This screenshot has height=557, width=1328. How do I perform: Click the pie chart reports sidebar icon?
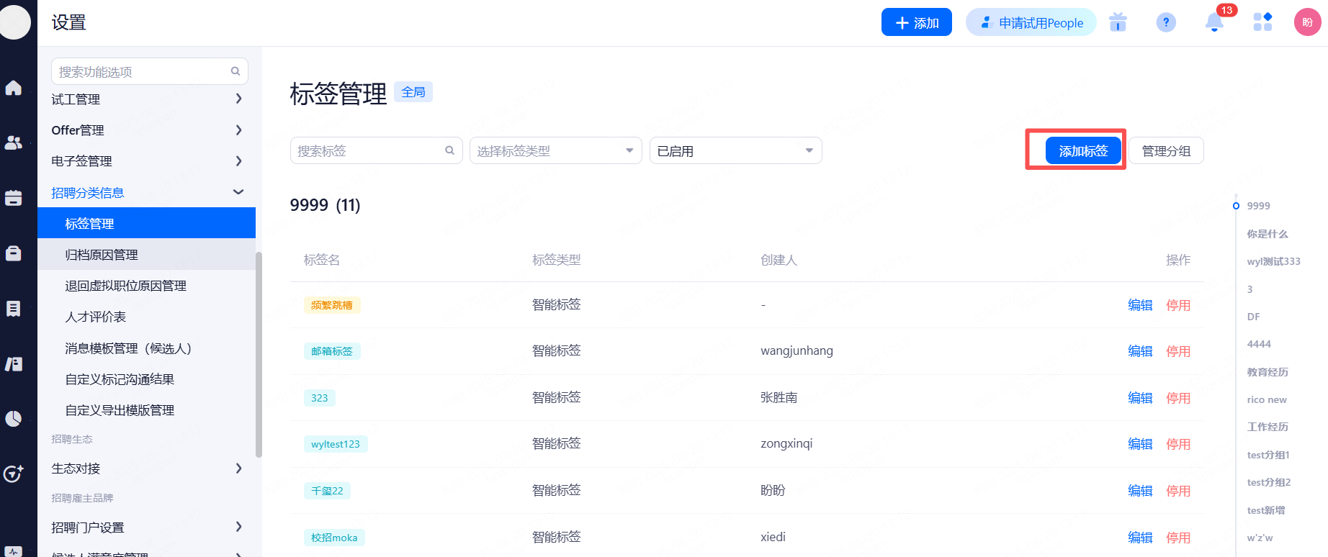coord(14,419)
